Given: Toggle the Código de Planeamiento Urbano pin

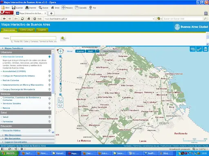Looking at the screenshot, I should 49,76.
